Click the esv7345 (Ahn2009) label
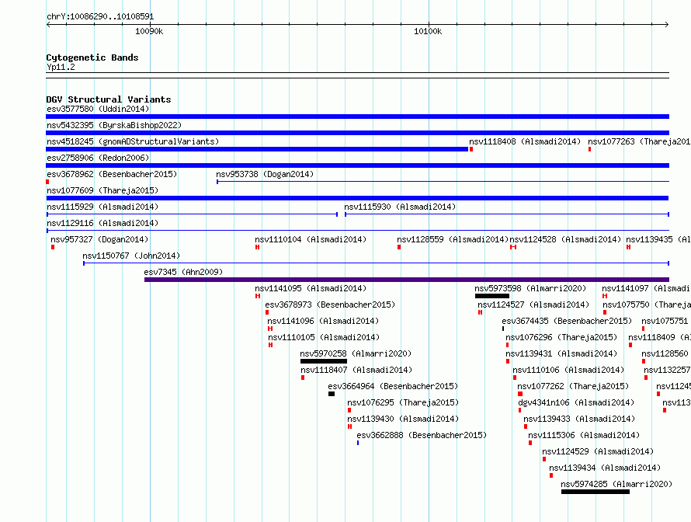 pos(183,272)
